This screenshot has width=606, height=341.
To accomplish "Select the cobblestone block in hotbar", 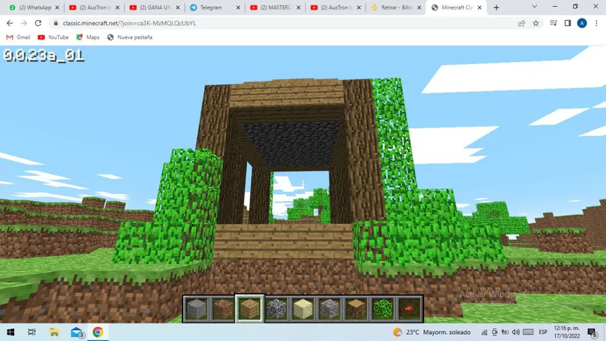I will tap(276, 309).
